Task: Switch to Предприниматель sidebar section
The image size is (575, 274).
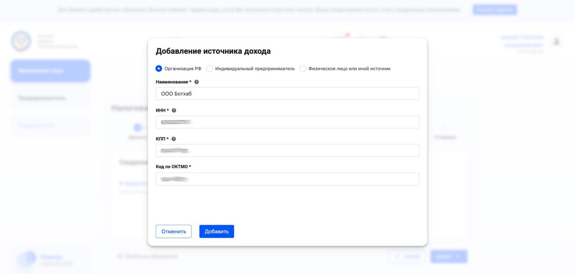Action: click(x=50, y=98)
